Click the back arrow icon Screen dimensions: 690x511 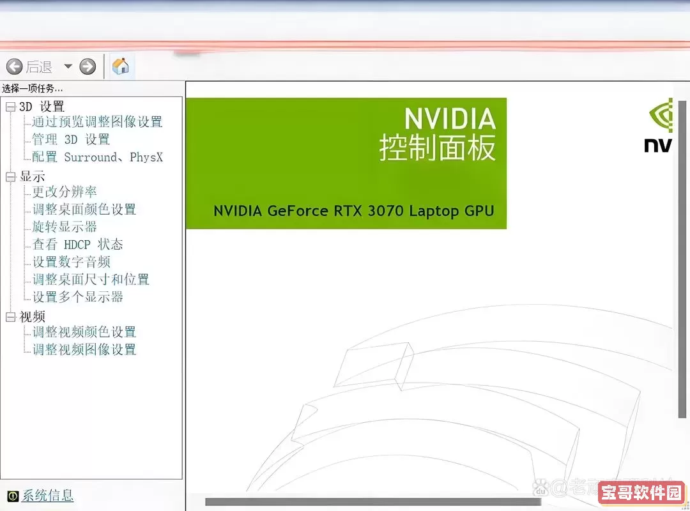click(15, 67)
